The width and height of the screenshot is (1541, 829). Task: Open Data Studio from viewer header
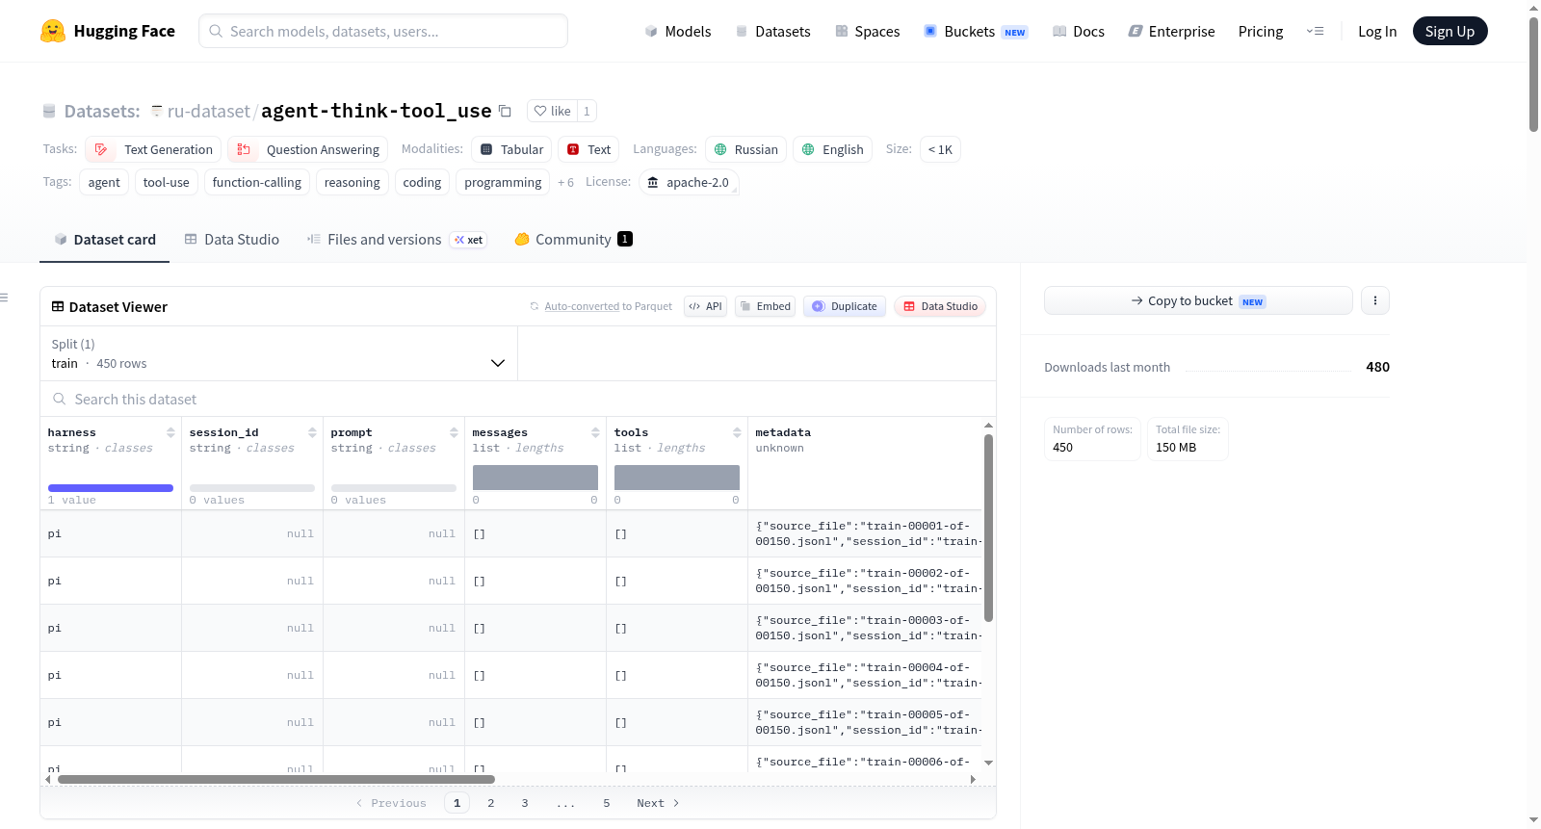(940, 306)
